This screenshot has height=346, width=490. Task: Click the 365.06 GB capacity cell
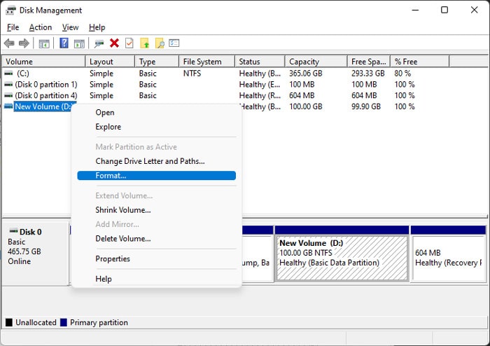point(306,74)
